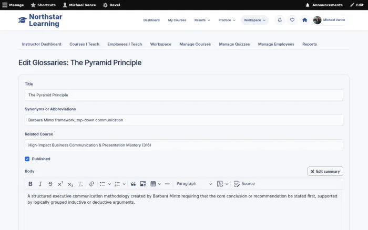Open Devel gear menu in admin bar
The image size is (368, 230).
point(111,5)
